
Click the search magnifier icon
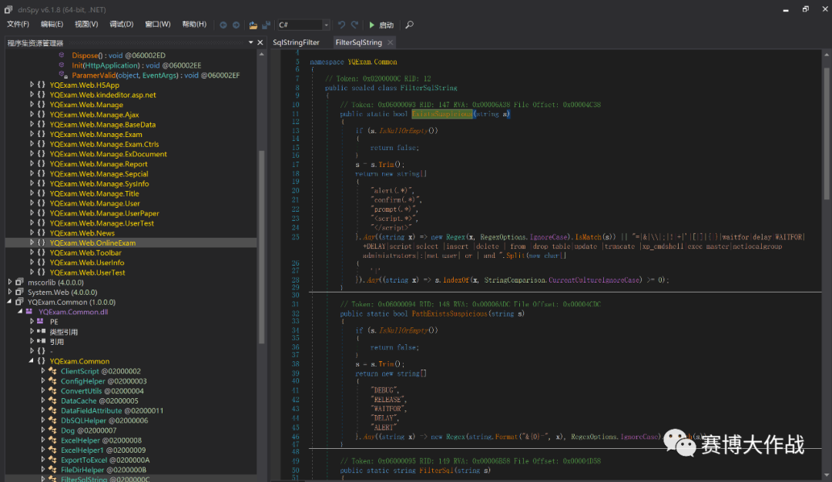coord(409,25)
